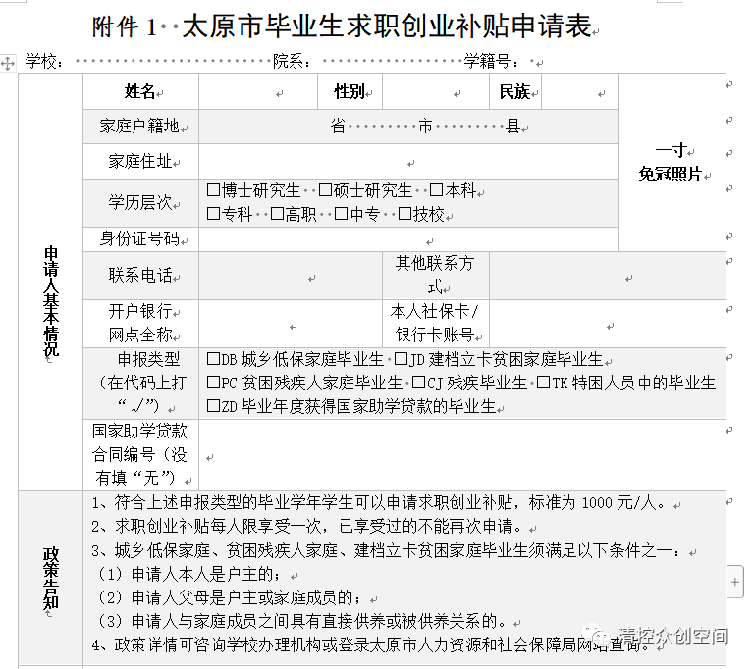753x669 pixels.
Task: Click the 国家助学贷款合同编号 label cell
Action: point(140,455)
